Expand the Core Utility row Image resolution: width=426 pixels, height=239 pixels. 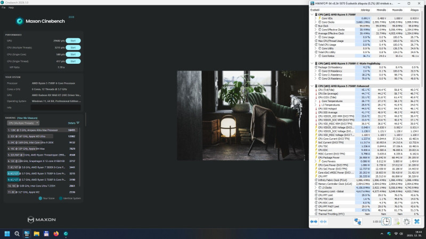pyautogui.click(x=316, y=48)
